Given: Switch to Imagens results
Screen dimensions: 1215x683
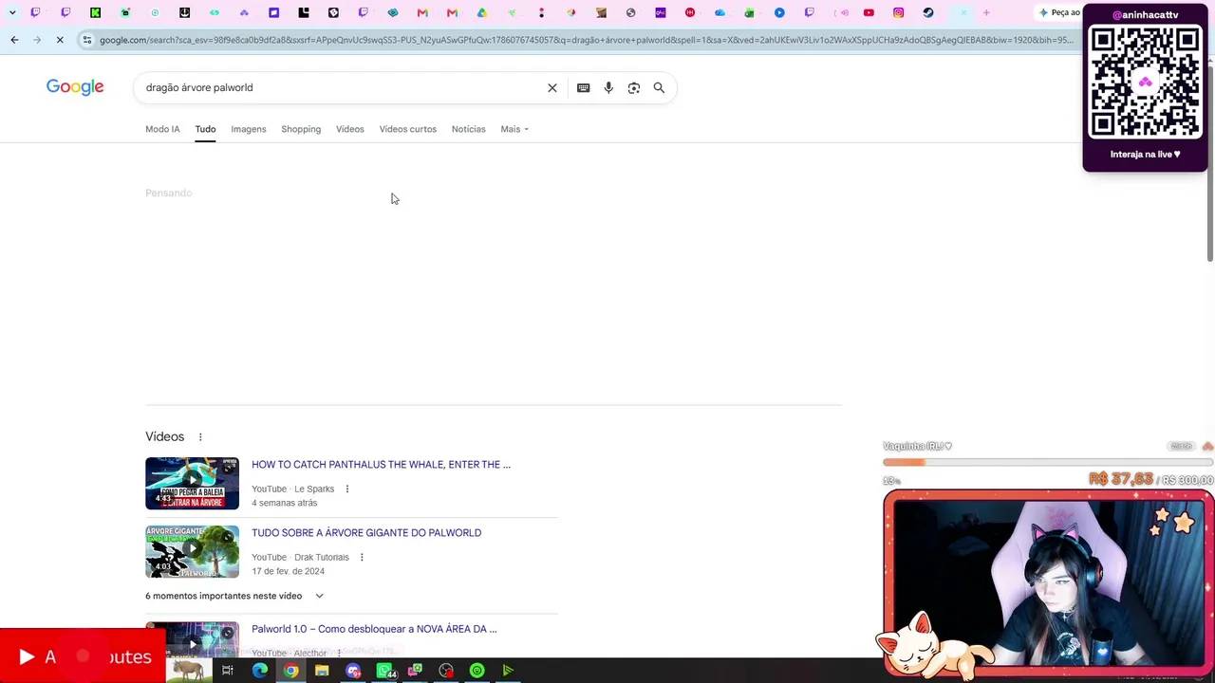Looking at the screenshot, I should (x=249, y=129).
